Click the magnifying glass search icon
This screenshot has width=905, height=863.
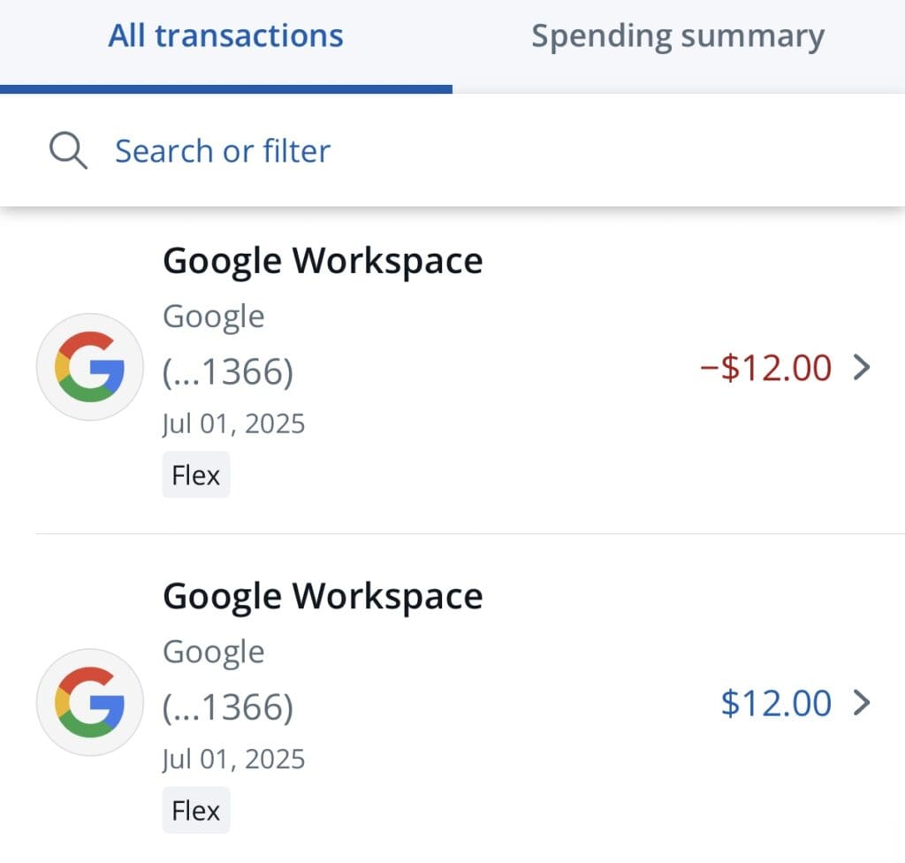(68, 151)
